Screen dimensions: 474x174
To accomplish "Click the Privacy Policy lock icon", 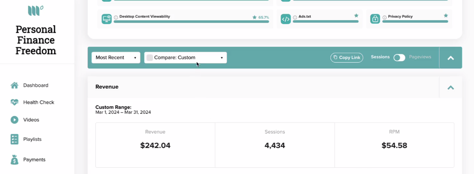I will coord(375,19).
